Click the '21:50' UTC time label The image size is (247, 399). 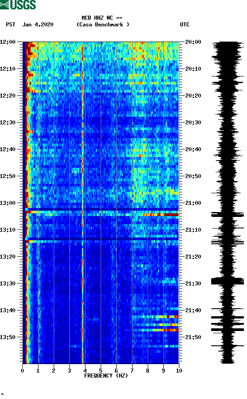click(193, 337)
